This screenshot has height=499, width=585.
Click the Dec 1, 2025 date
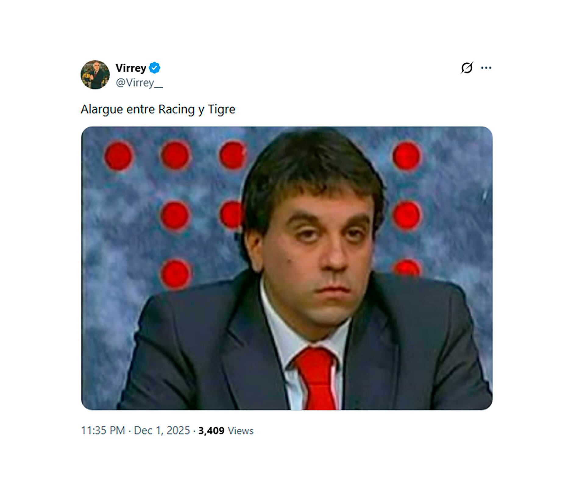(162, 430)
